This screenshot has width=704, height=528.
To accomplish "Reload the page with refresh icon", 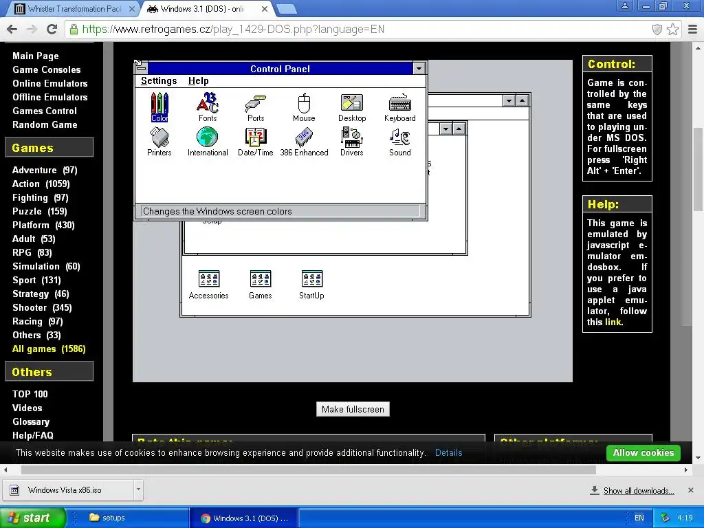I will pos(52,30).
